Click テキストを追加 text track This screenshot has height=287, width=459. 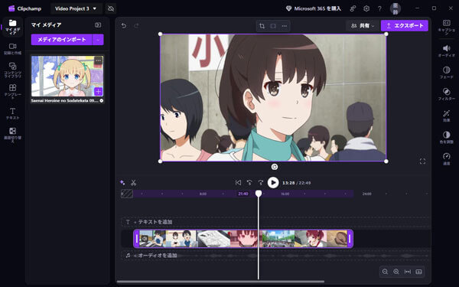[x=275, y=222]
